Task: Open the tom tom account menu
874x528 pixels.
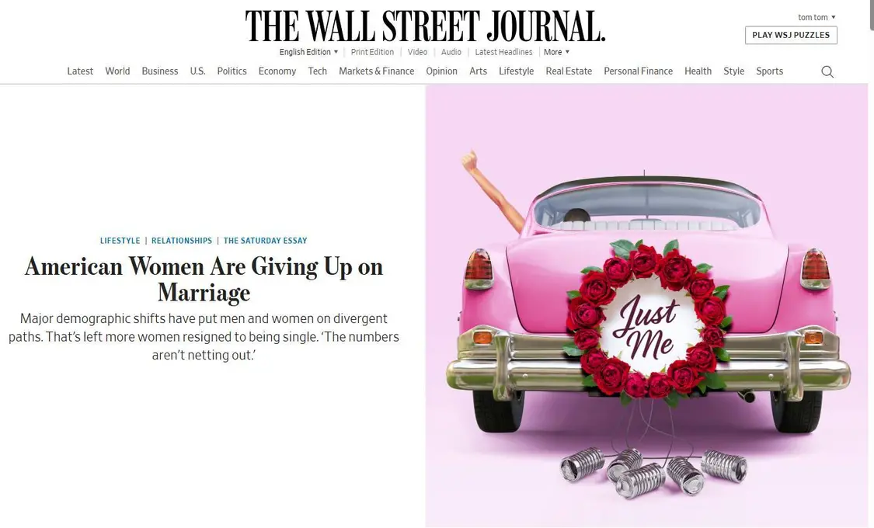Action: (817, 17)
